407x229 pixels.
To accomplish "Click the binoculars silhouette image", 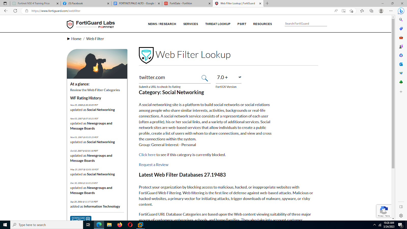I will pyautogui.click(x=97, y=64).
